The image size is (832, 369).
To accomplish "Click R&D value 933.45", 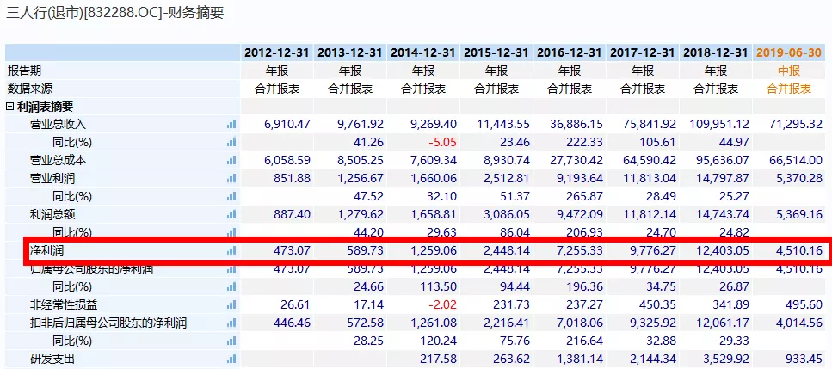I will click(804, 359).
